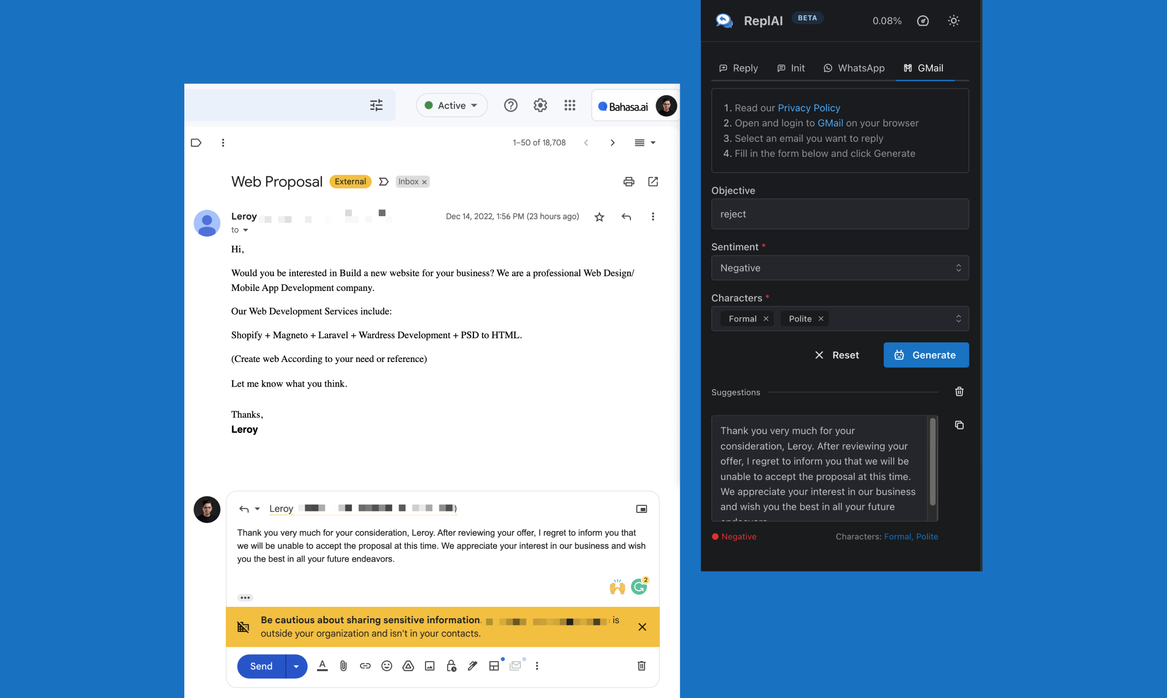Insert files using Google Drive
This screenshot has width=1167, height=698.
(x=408, y=666)
